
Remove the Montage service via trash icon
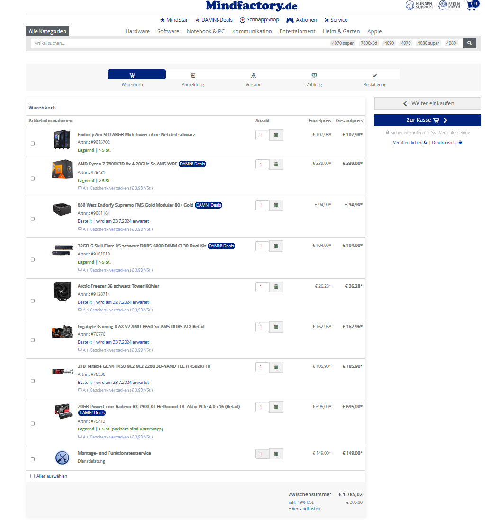[x=276, y=454]
